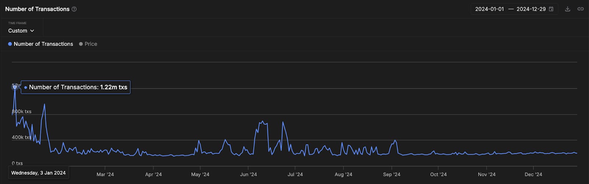Screen dimensions: 589x184
Task: Click the Dec '24 axis label
Action: pos(533,174)
